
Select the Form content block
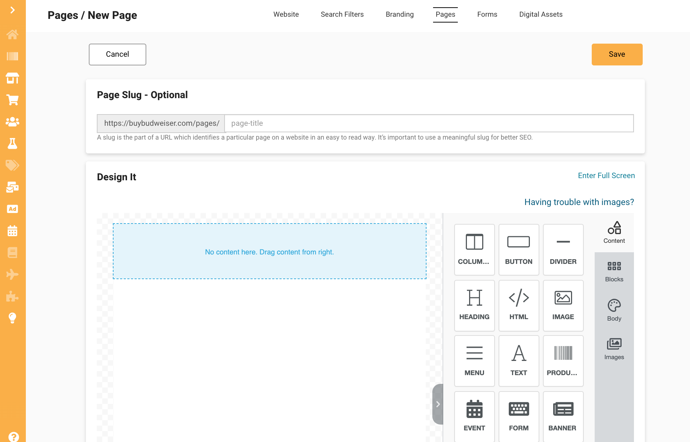click(x=519, y=417)
